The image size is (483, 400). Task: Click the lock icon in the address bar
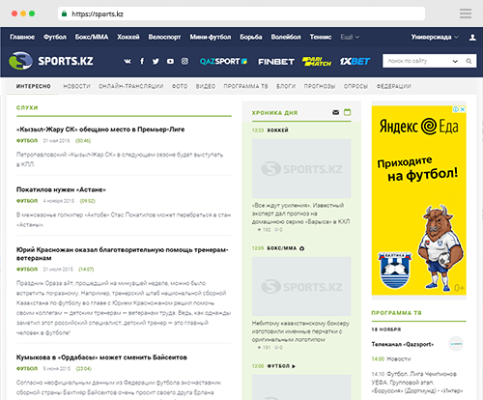tap(64, 14)
